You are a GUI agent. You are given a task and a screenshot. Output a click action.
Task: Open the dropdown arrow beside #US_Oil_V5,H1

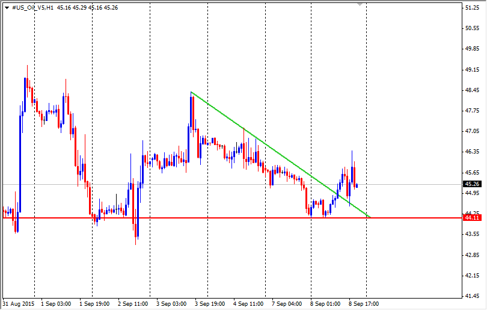pyautogui.click(x=7, y=8)
